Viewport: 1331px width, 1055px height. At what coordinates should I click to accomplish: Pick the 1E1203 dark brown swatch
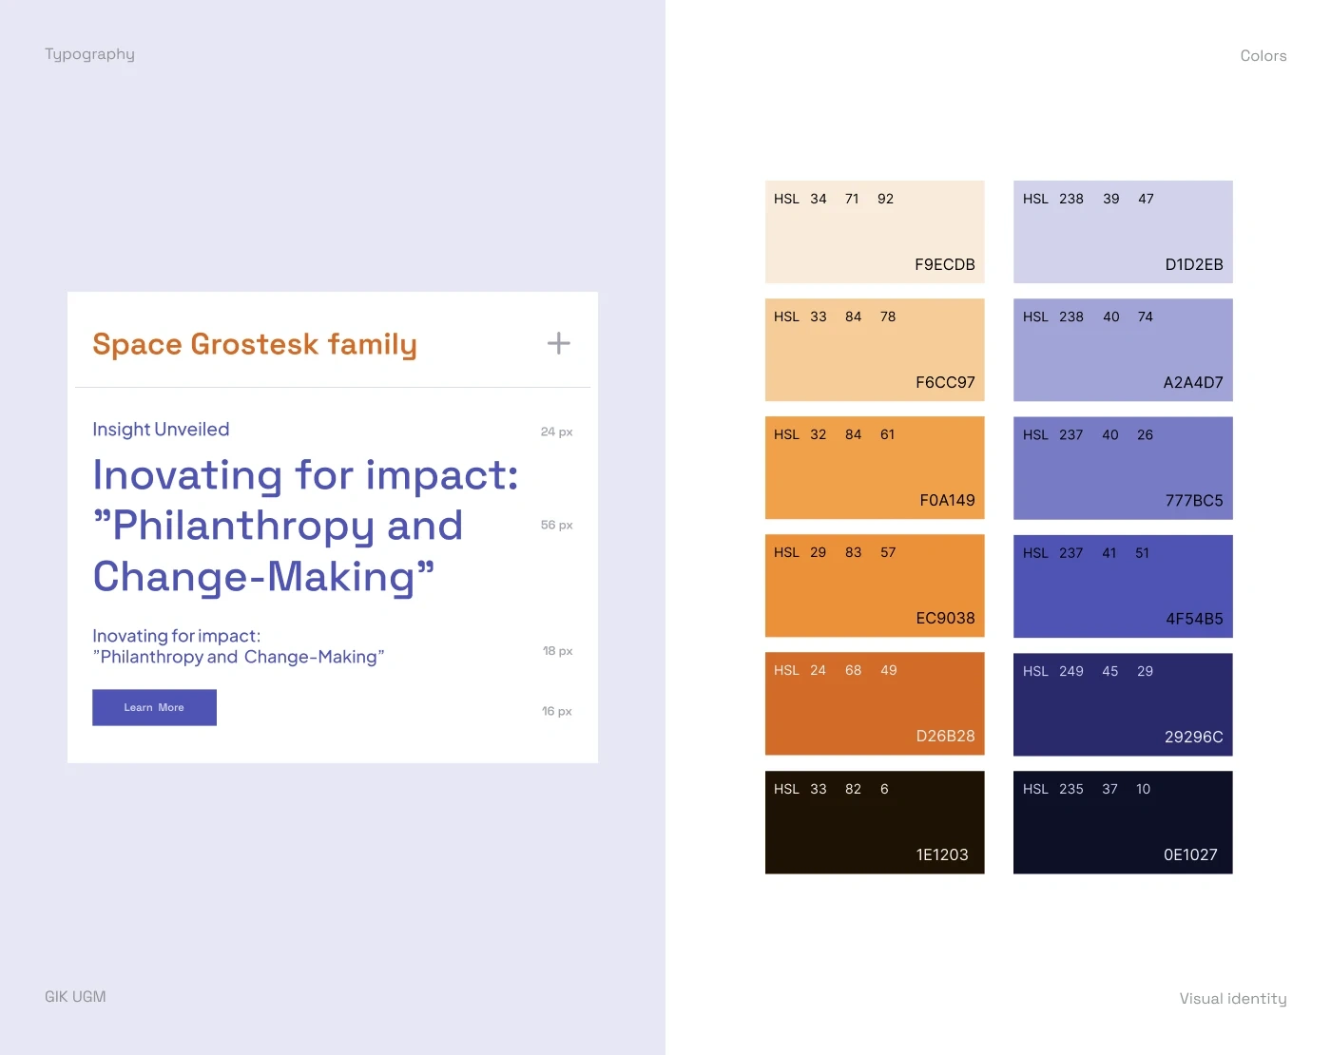[875, 822]
